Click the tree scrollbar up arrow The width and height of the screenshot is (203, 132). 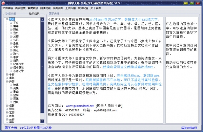pyautogui.click(x=42, y=19)
